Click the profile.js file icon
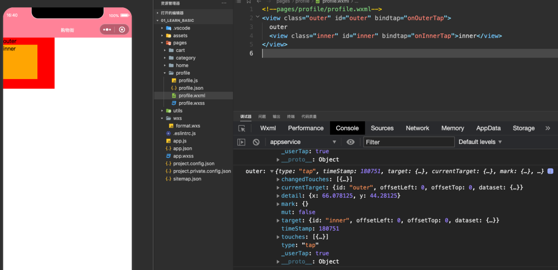 tap(174, 81)
